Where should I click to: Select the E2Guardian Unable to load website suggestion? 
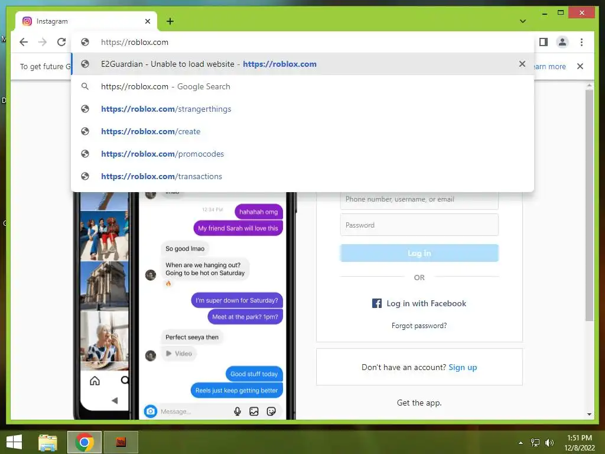[x=303, y=64]
